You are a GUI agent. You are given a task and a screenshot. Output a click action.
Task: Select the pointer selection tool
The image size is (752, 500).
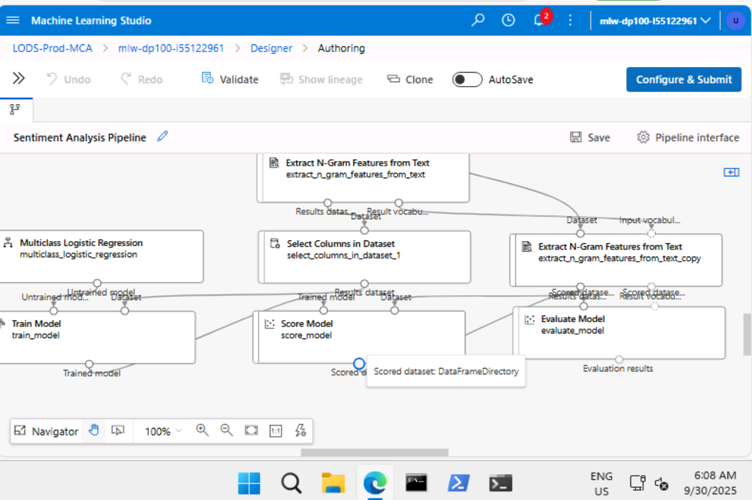pyautogui.click(x=118, y=431)
